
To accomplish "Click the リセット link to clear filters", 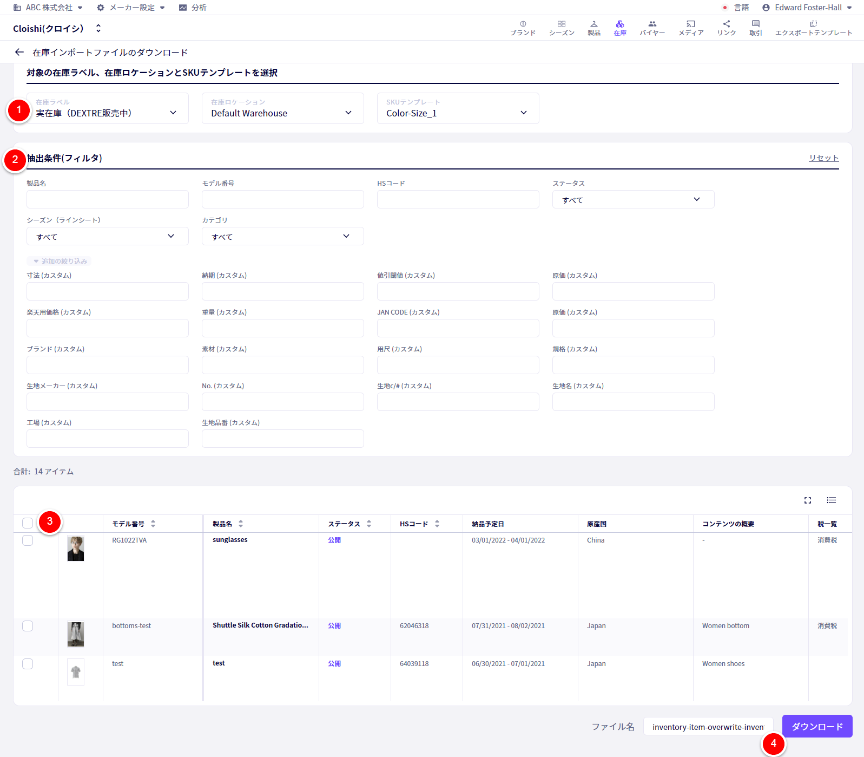I will [x=824, y=158].
